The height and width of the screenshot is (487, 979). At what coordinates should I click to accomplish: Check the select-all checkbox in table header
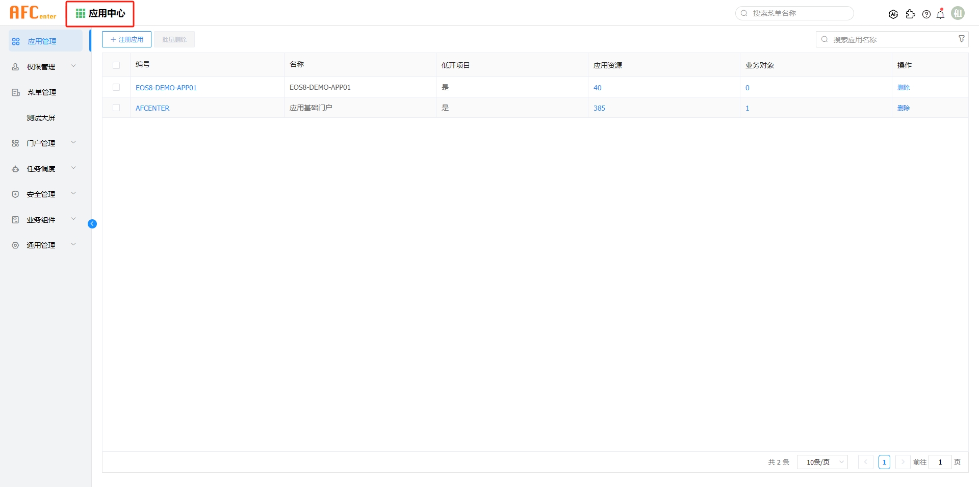click(116, 65)
